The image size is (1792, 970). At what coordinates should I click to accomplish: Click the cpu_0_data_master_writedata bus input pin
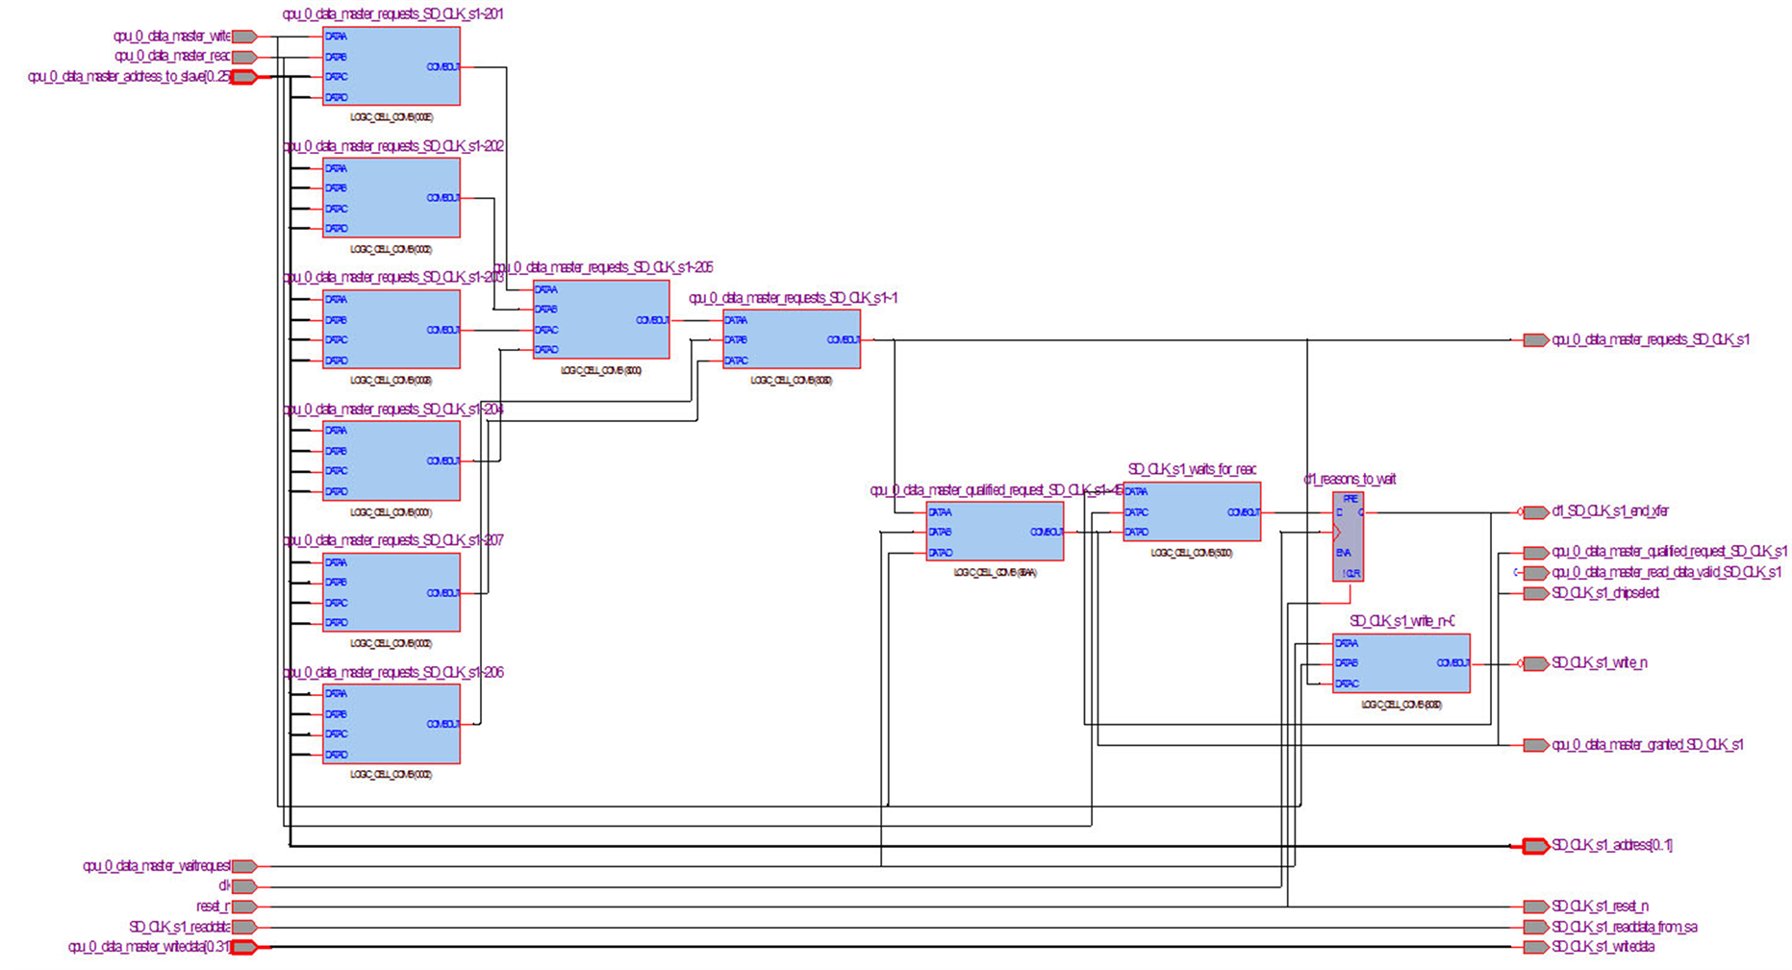click(243, 947)
